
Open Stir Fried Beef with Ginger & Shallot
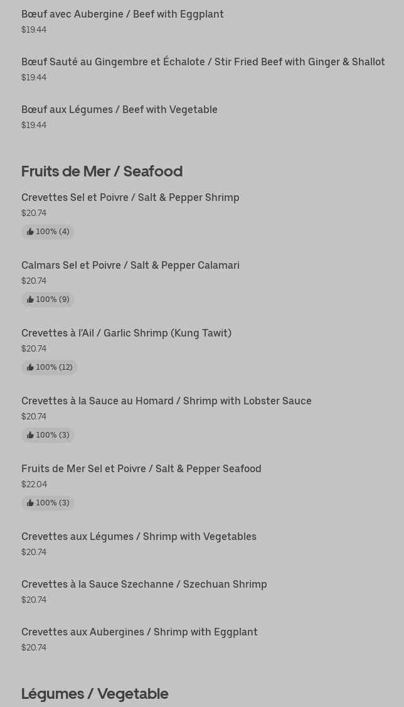point(203,62)
